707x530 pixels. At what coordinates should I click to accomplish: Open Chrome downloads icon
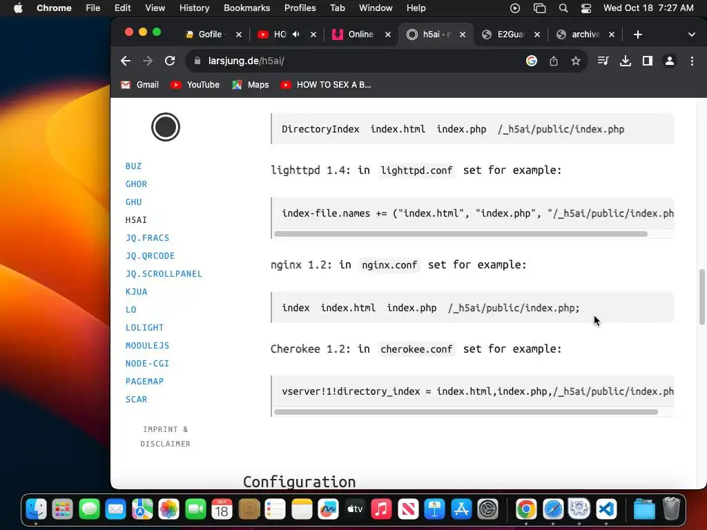point(626,61)
